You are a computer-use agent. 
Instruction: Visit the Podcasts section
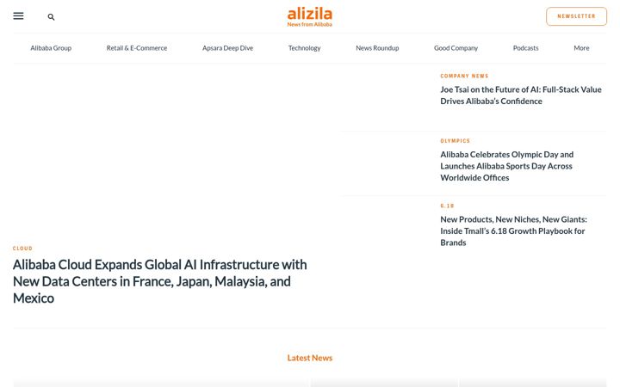pyautogui.click(x=525, y=48)
